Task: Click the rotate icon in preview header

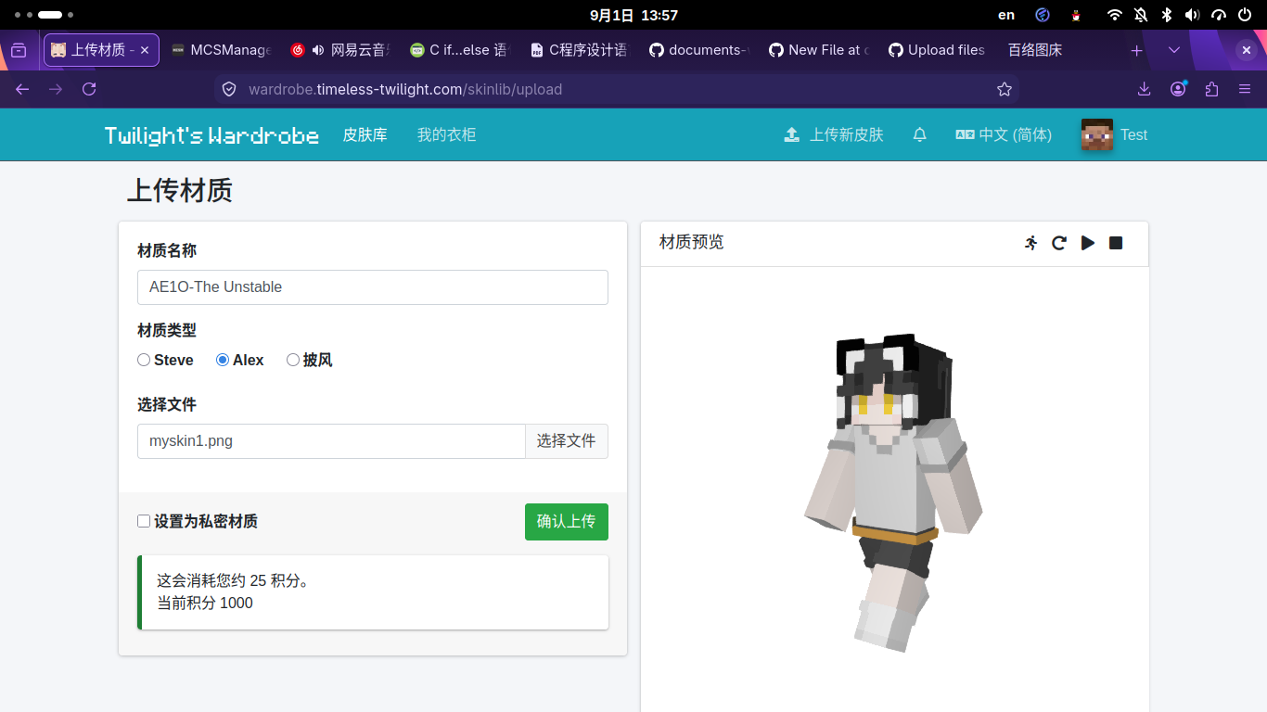Action: pos(1059,243)
